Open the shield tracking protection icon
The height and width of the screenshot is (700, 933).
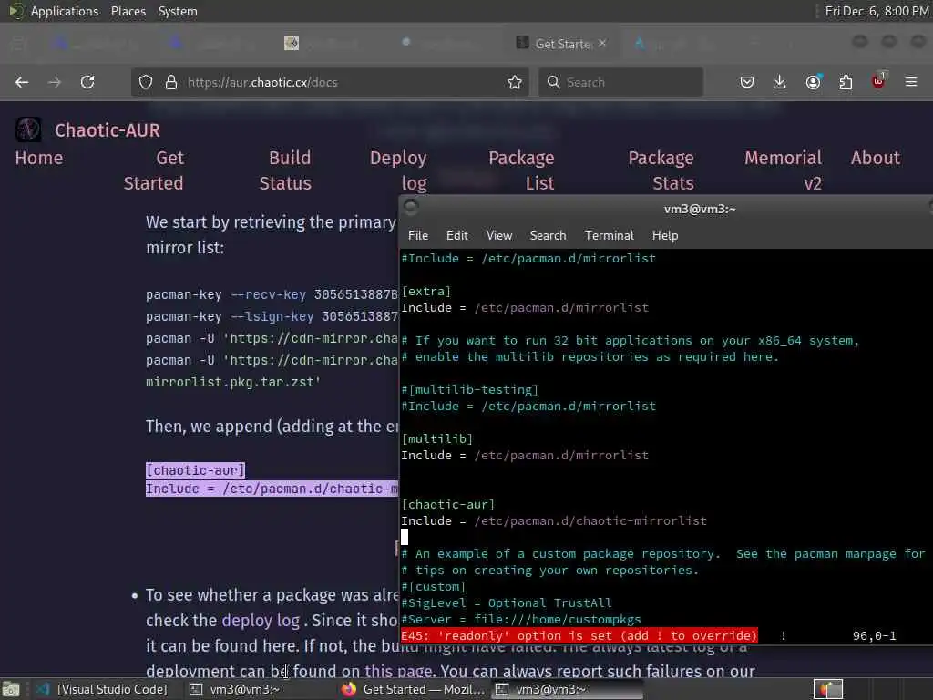[146, 82]
